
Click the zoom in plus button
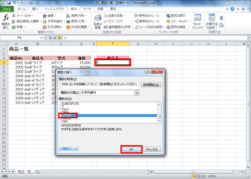[x=248, y=176]
